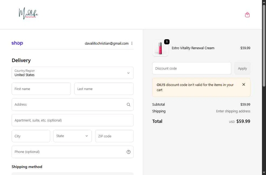Open the shopping bag cart icon
The width and height of the screenshot is (266, 175).
247,15
